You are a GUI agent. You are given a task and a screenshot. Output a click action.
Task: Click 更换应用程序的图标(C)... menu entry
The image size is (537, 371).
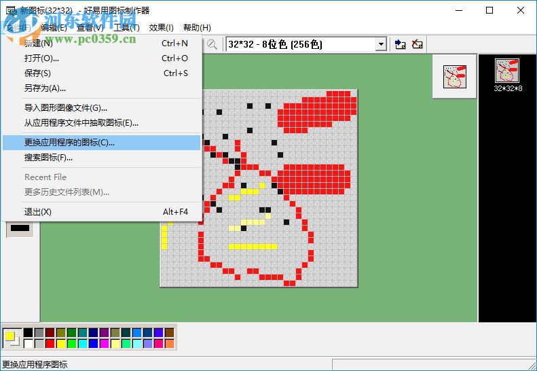pos(101,143)
